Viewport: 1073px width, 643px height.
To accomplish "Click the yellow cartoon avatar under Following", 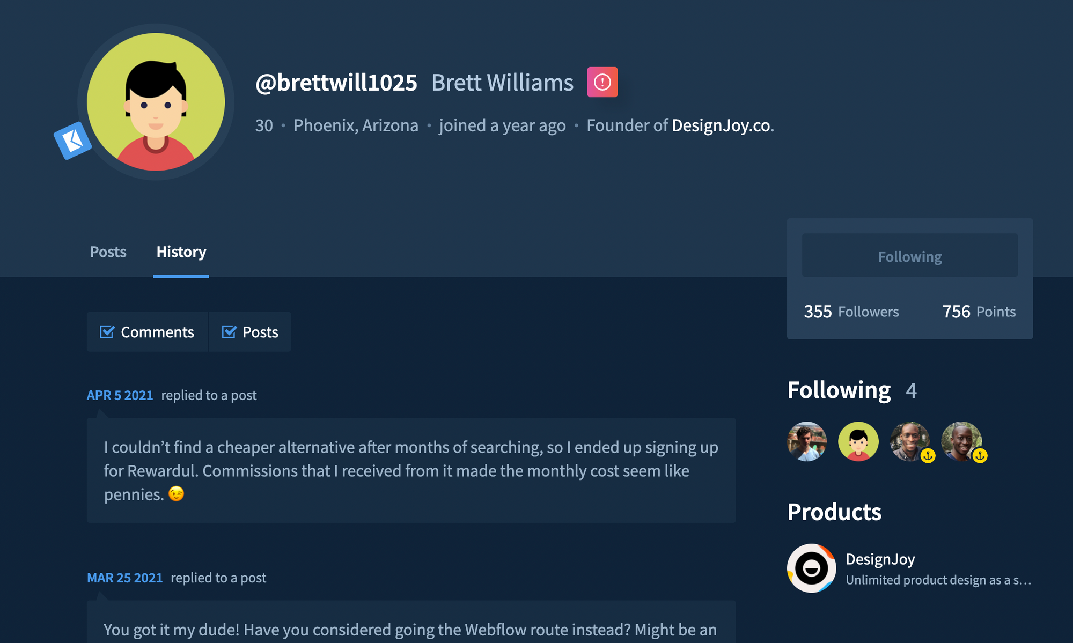I will (x=858, y=441).
